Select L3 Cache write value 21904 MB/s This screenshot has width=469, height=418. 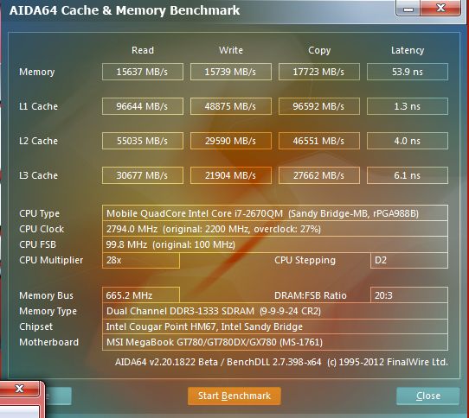coord(231,175)
